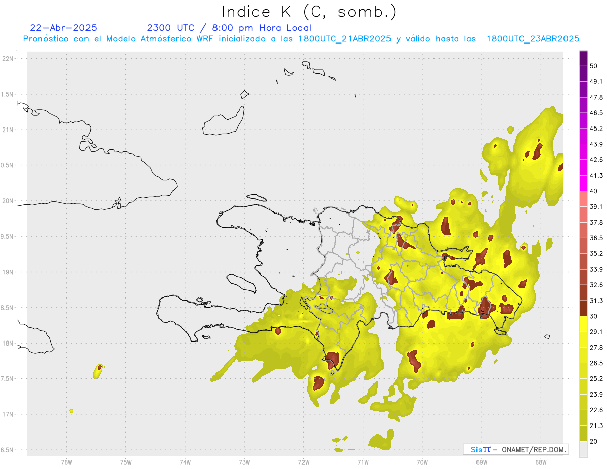The image size is (607, 469).
Task: Click the light gray swatch below the 20 label
Action: pyautogui.click(x=584, y=449)
